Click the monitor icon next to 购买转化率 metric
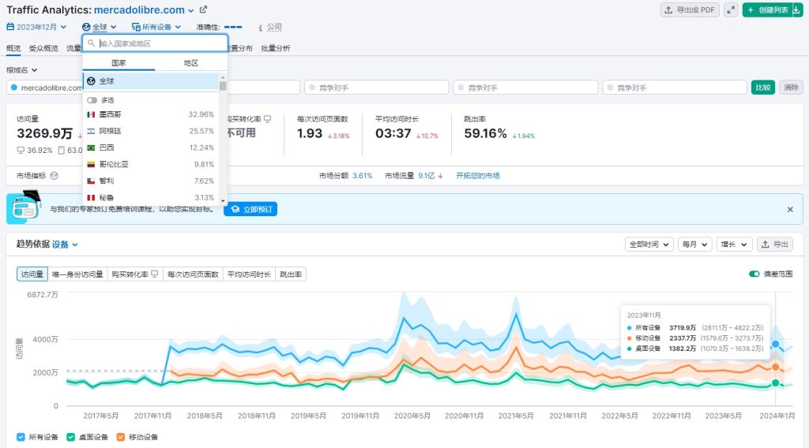 pyautogui.click(x=267, y=119)
